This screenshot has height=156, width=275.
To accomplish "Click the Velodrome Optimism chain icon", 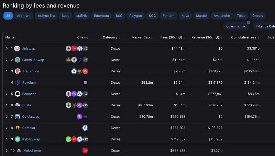I will point(85,151).
